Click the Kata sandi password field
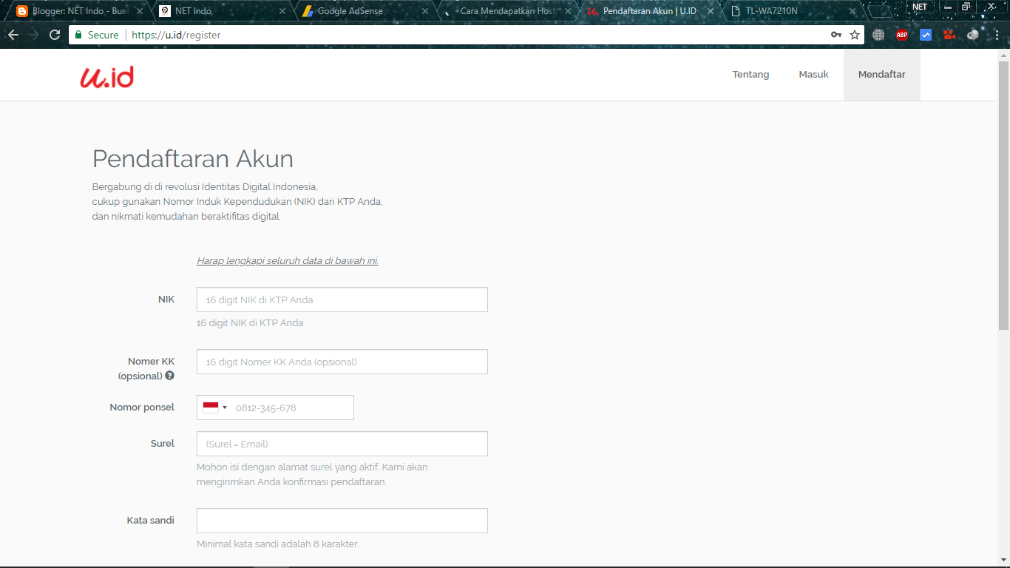1010x568 pixels. coord(342,521)
